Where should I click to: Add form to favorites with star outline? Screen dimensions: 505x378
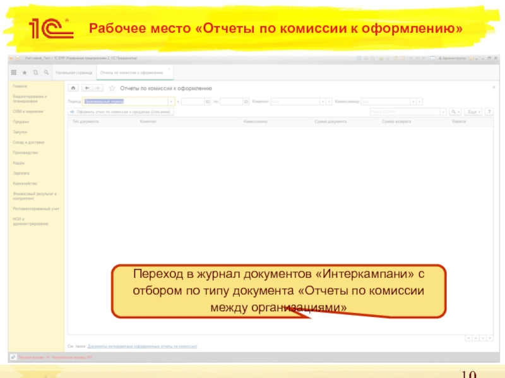tap(112, 88)
